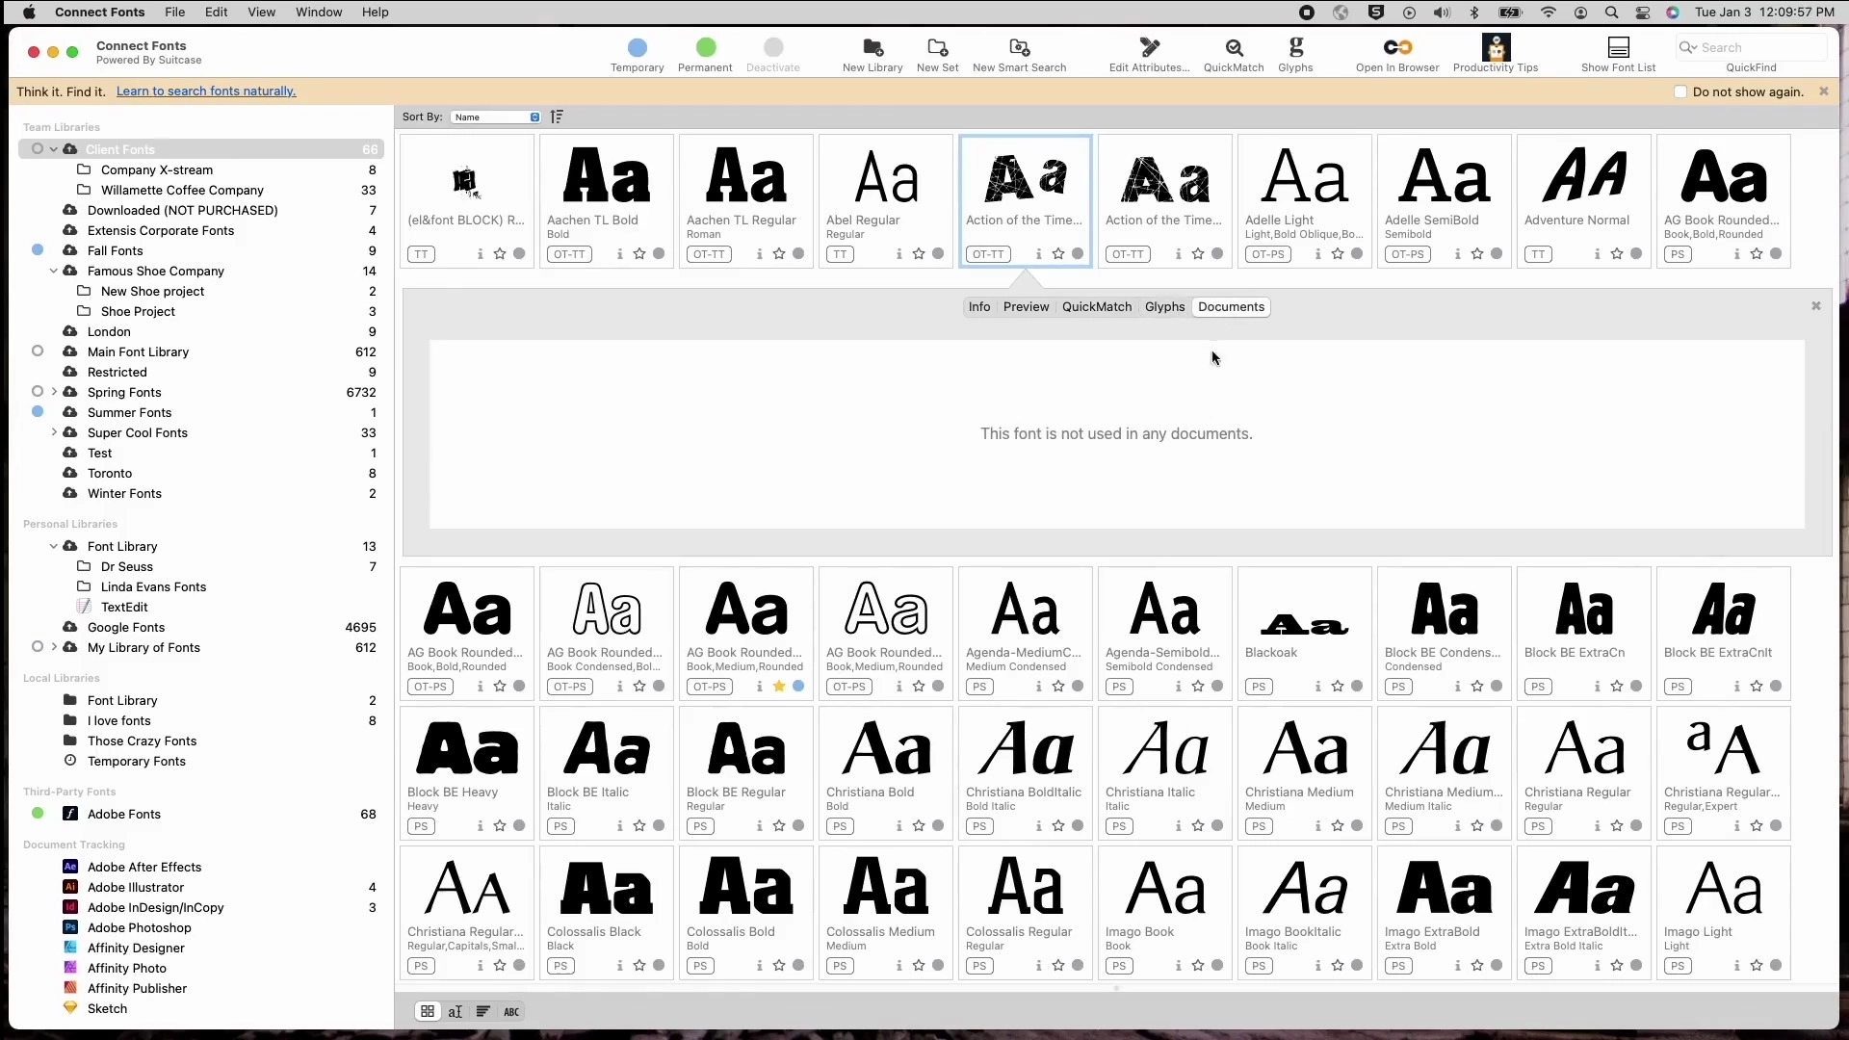The image size is (1849, 1040).
Task: Click Open In Browser in the toolbar
Action: click(1397, 54)
